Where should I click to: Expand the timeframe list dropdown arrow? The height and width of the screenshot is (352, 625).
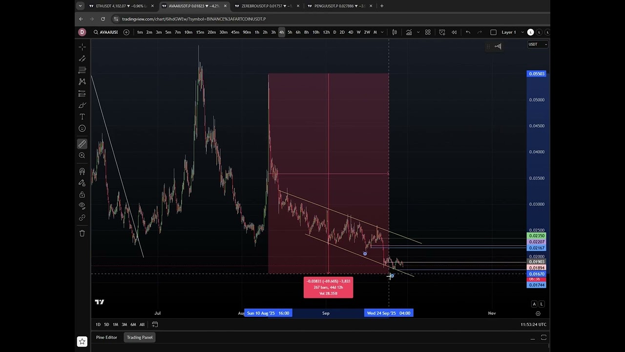click(382, 32)
